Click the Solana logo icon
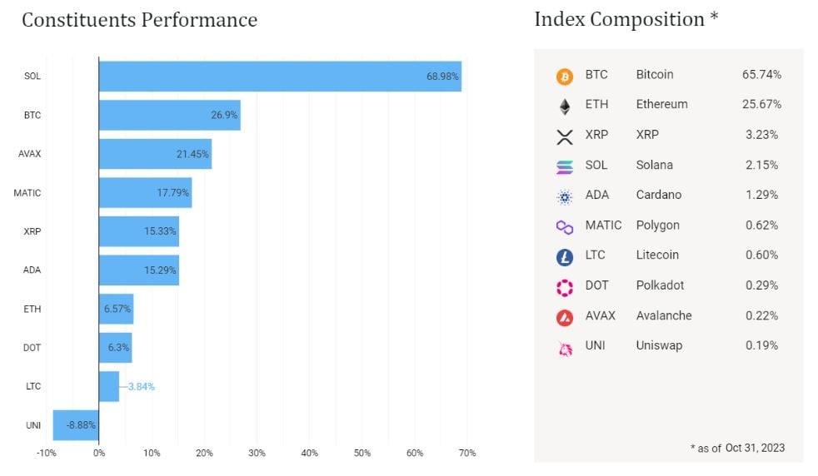This screenshot has width=818, height=476. 565,166
